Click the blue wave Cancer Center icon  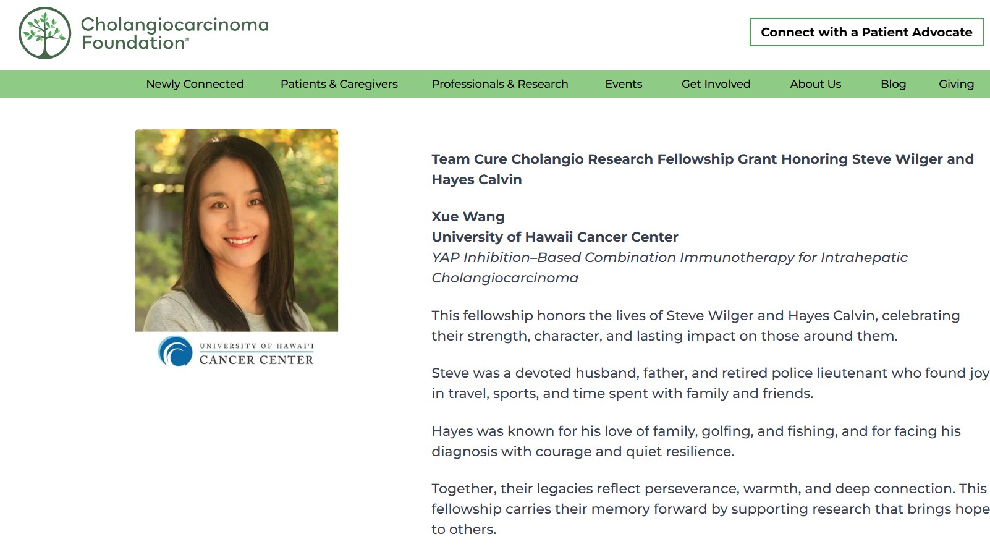pos(176,351)
